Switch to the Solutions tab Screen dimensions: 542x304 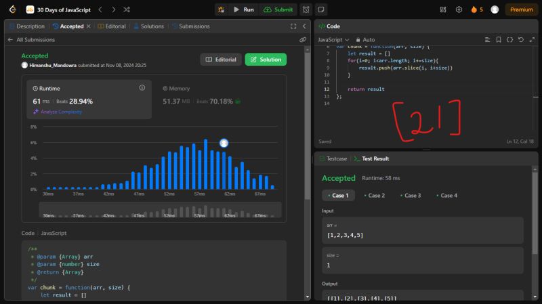point(148,26)
